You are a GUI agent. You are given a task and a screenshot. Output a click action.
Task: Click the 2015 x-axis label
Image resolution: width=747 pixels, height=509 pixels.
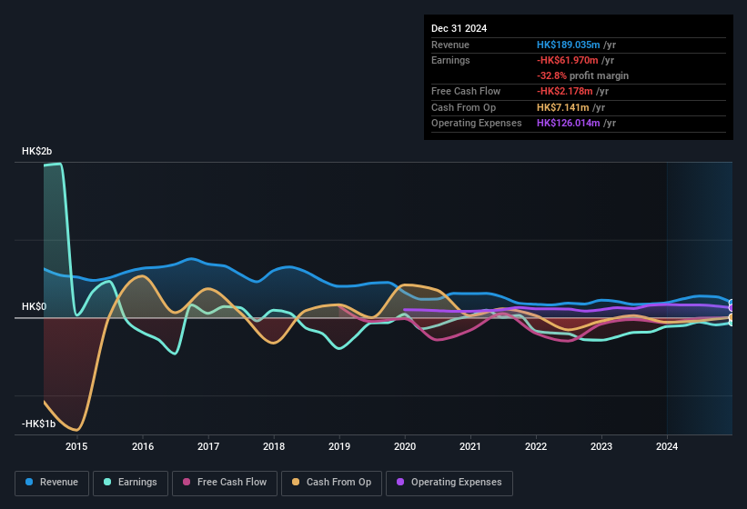click(76, 446)
